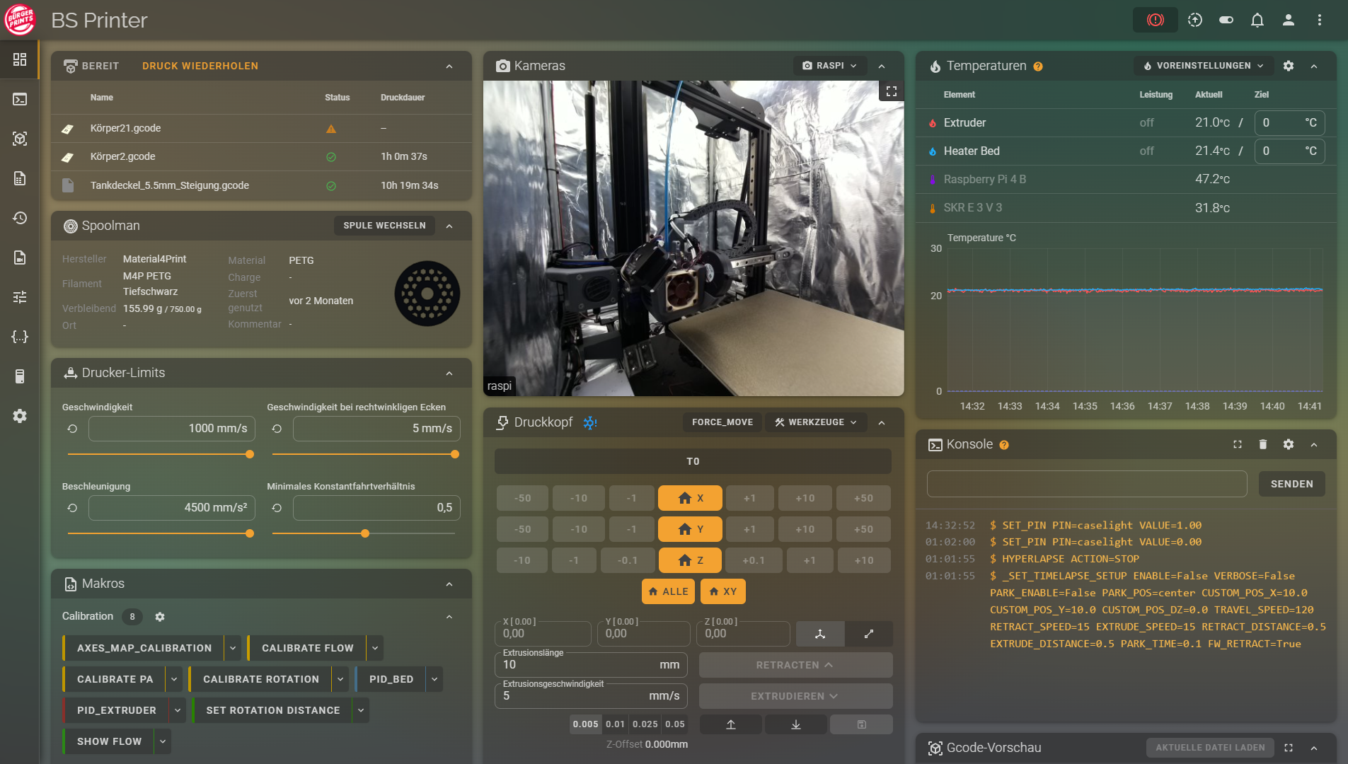Open the history page in sidebar
The height and width of the screenshot is (764, 1348).
[20, 218]
